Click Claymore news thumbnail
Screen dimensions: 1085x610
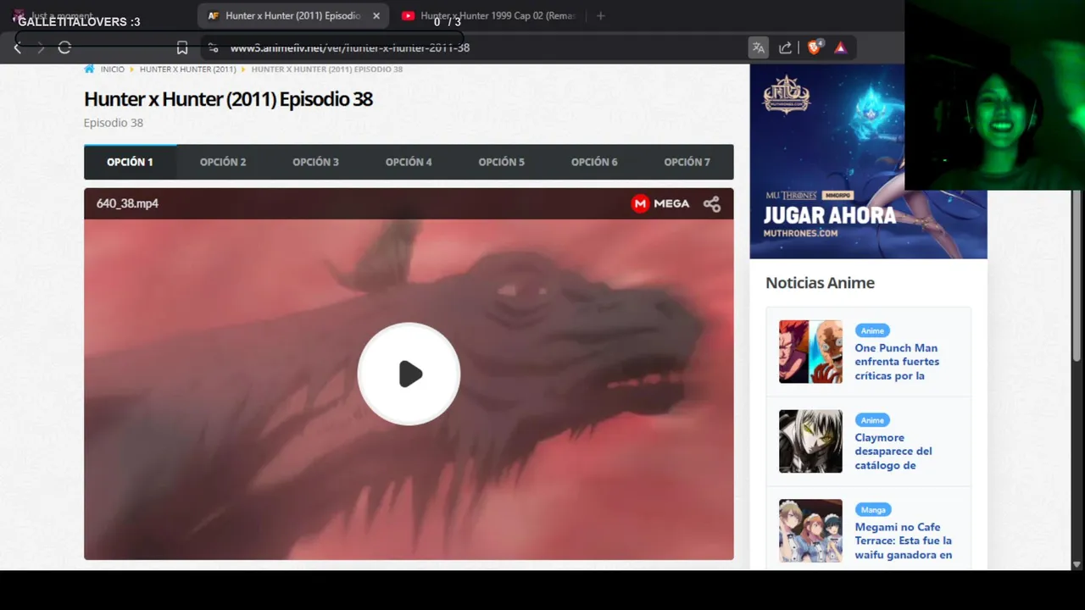pyautogui.click(x=810, y=441)
